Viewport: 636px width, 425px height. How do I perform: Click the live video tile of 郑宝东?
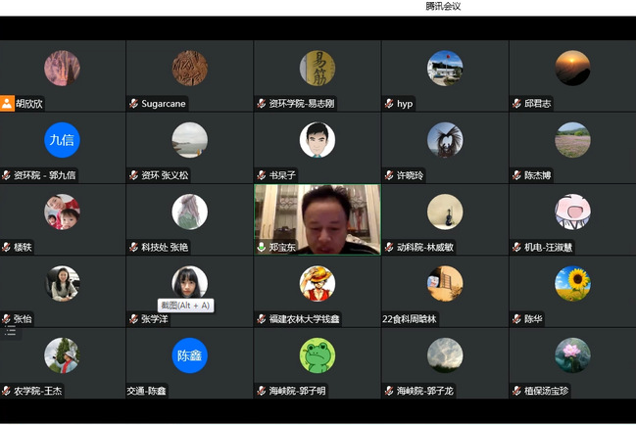[x=317, y=215]
